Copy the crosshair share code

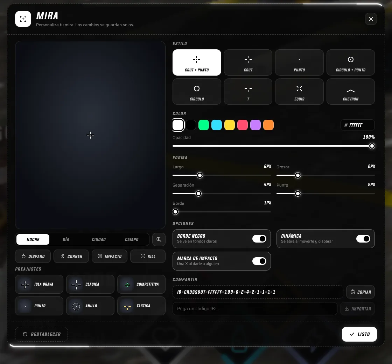[360, 292]
